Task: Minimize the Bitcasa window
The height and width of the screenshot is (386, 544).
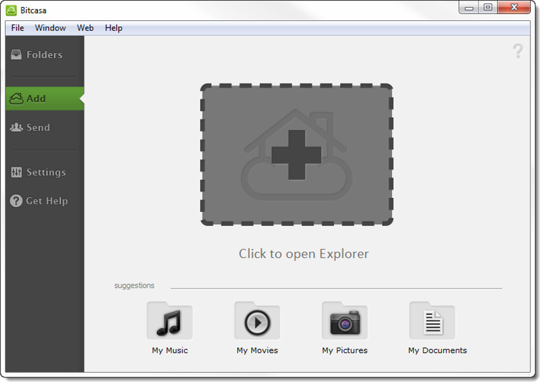Action: 469,7
